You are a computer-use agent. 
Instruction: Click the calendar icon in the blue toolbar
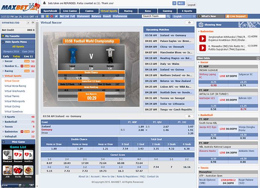pyautogui.click(x=43, y=16)
